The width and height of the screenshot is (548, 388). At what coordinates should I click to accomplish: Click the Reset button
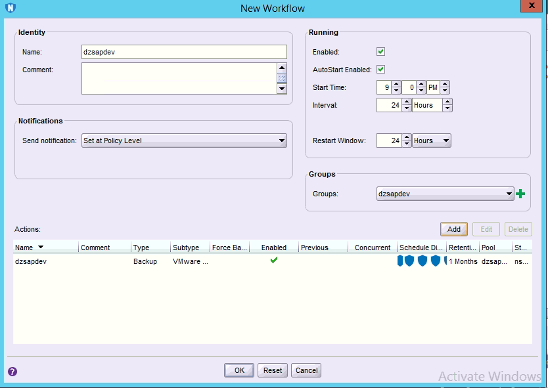pyautogui.click(x=273, y=370)
